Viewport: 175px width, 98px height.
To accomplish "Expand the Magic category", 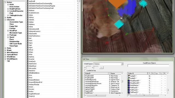I will point(5,50).
